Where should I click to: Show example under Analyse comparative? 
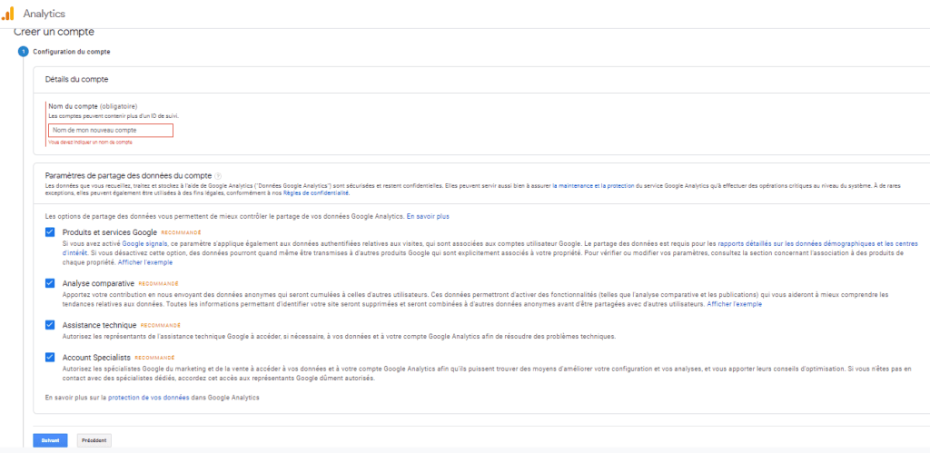coord(734,303)
